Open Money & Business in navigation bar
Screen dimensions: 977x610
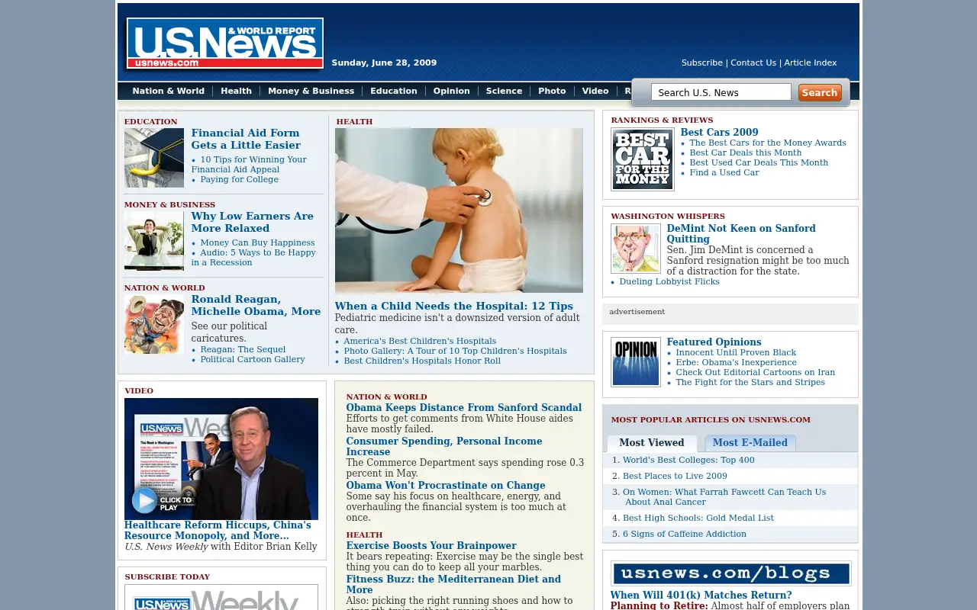pos(311,91)
